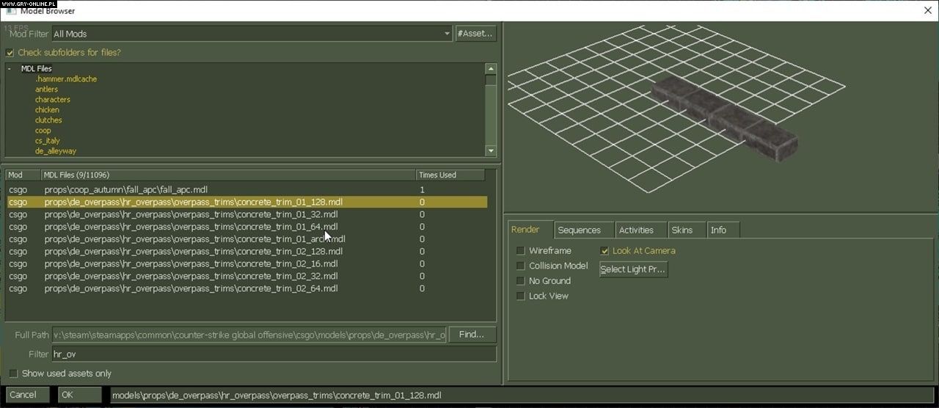
Task: Disable Look At Camera option
Action: (x=604, y=251)
